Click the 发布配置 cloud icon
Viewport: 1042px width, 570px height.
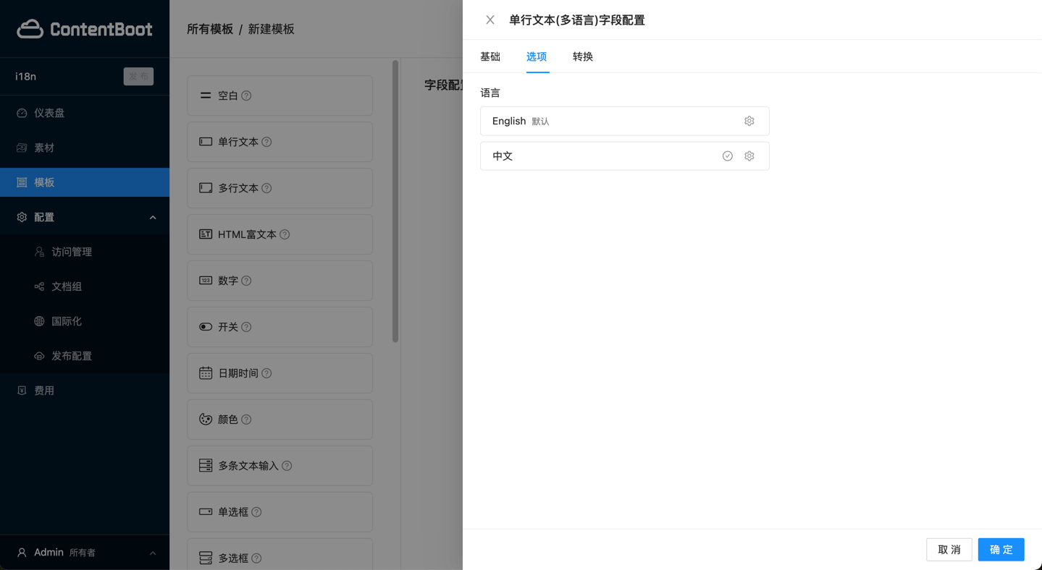pyautogui.click(x=39, y=356)
